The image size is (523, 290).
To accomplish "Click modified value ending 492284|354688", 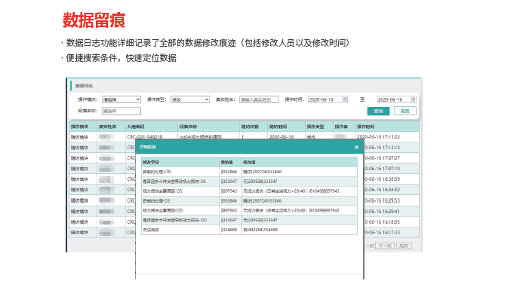I will point(260,230).
